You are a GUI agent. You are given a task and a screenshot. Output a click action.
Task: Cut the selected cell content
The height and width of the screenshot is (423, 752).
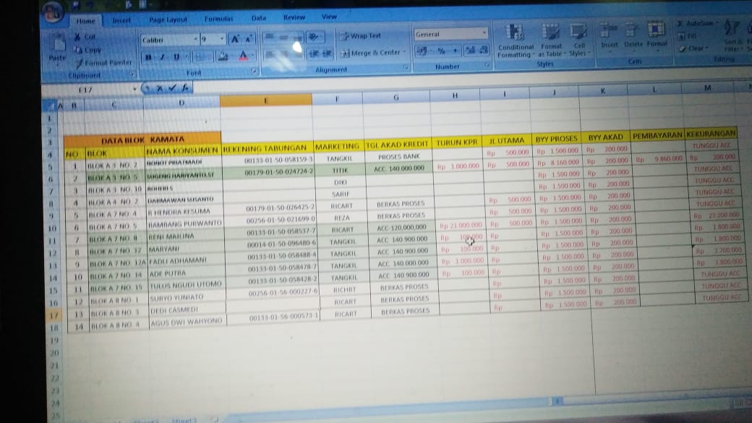85,36
